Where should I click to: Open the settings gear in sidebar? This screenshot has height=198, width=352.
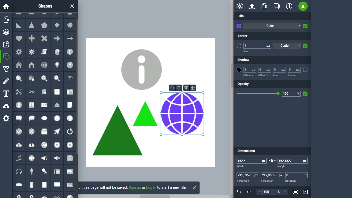[6, 118]
